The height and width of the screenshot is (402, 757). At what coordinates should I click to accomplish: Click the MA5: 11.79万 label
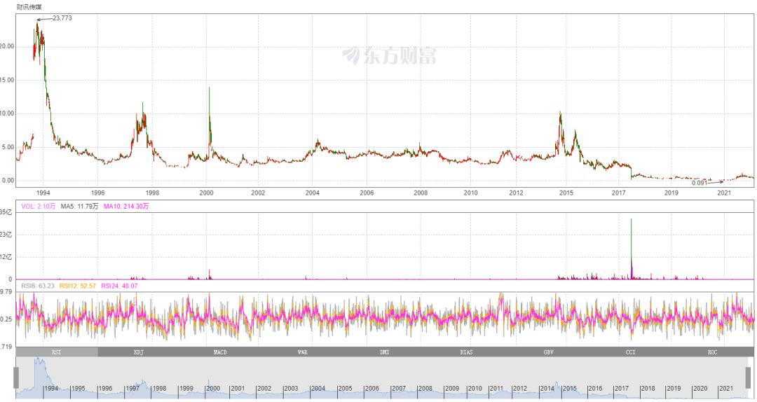click(79, 206)
